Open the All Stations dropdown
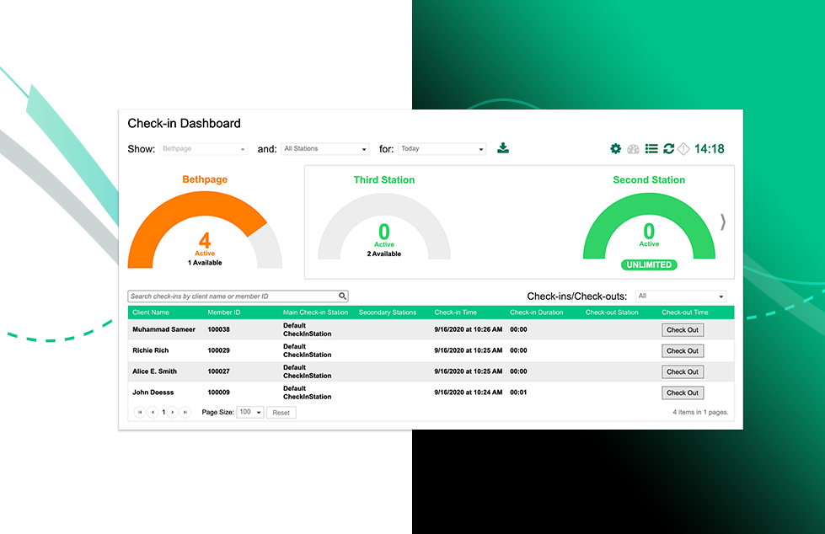The width and height of the screenshot is (825, 534). click(x=325, y=148)
